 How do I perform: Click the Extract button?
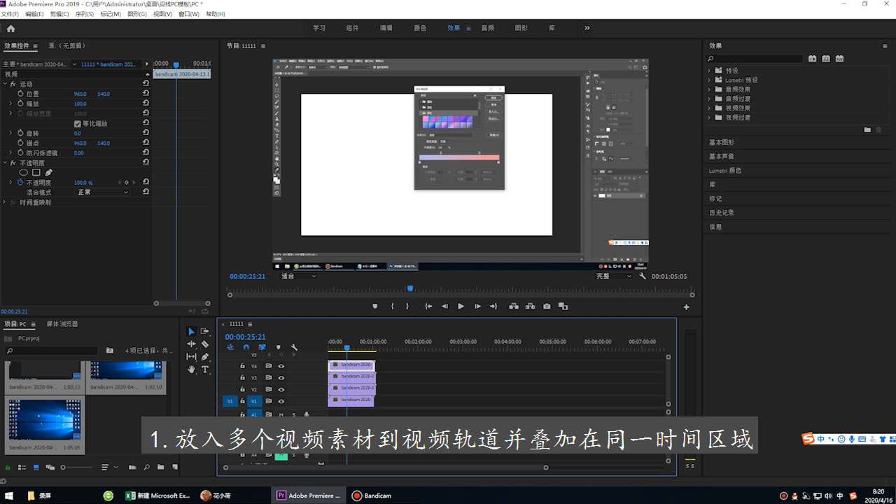pos(530,306)
